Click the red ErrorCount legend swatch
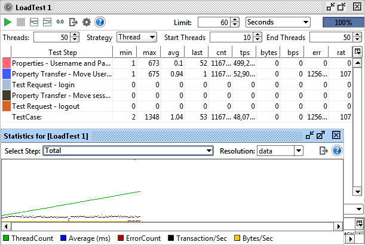365x245 pixels. click(121, 238)
